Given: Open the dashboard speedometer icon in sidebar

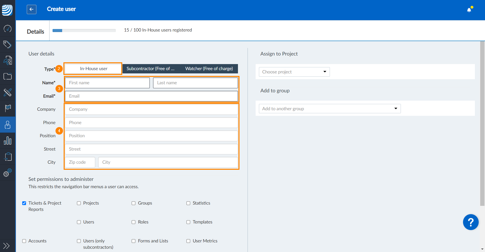Looking at the screenshot, I should 8,29.
